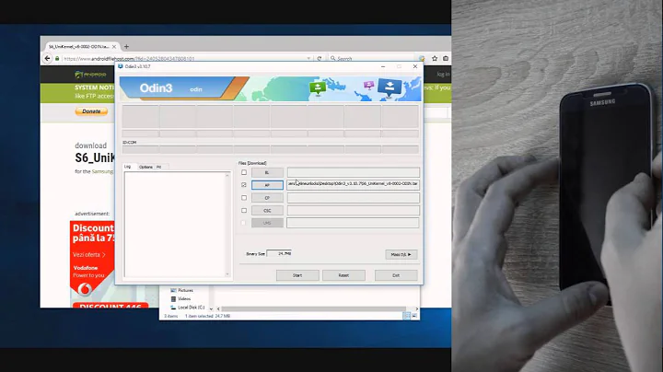Viewport: 663px width, 372px height.
Task: Open a new browser tab
Action: coord(126,46)
